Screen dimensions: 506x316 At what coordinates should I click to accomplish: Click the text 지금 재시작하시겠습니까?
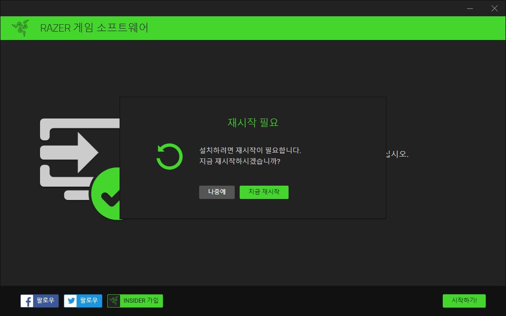pos(240,161)
